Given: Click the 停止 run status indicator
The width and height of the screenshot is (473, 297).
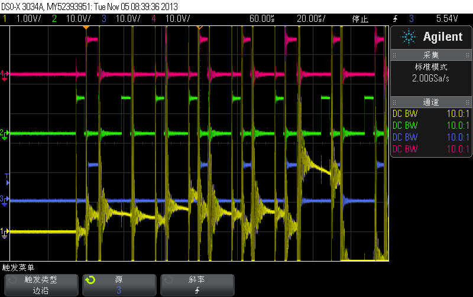Looking at the screenshot, I should coord(360,19).
